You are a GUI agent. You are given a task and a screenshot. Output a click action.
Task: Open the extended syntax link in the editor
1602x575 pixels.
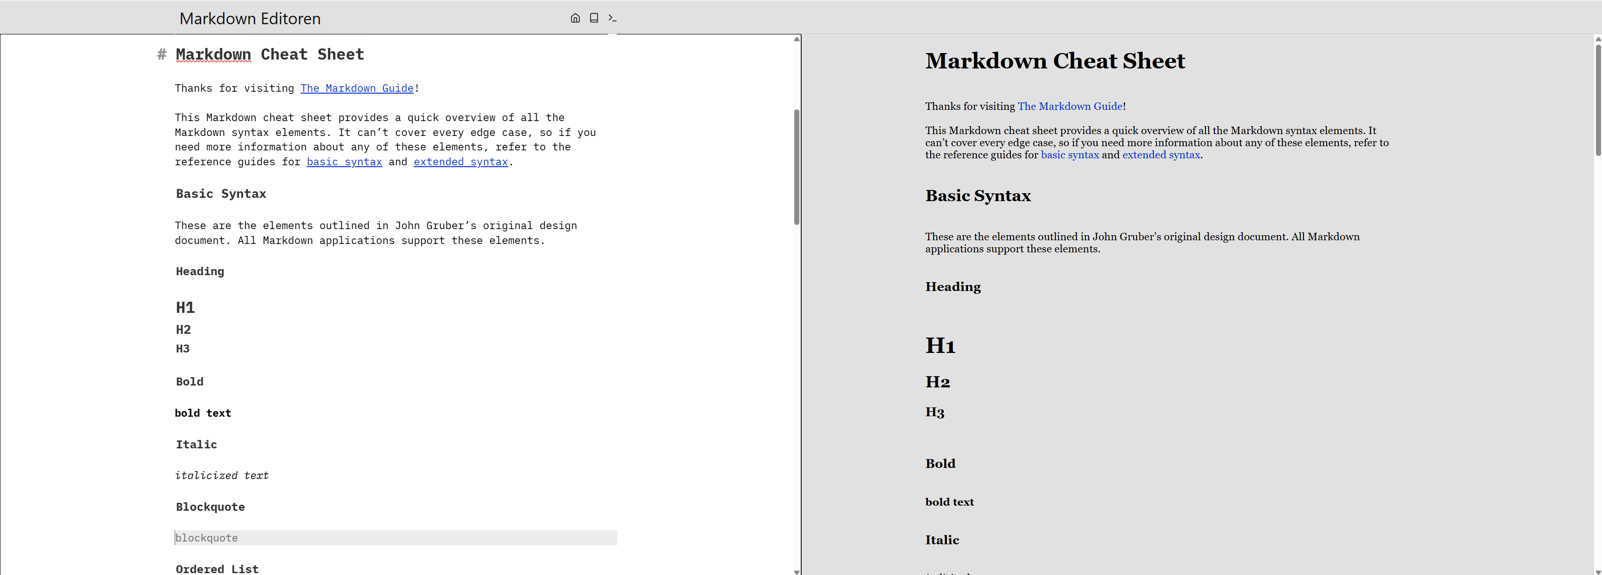coord(460,162)
